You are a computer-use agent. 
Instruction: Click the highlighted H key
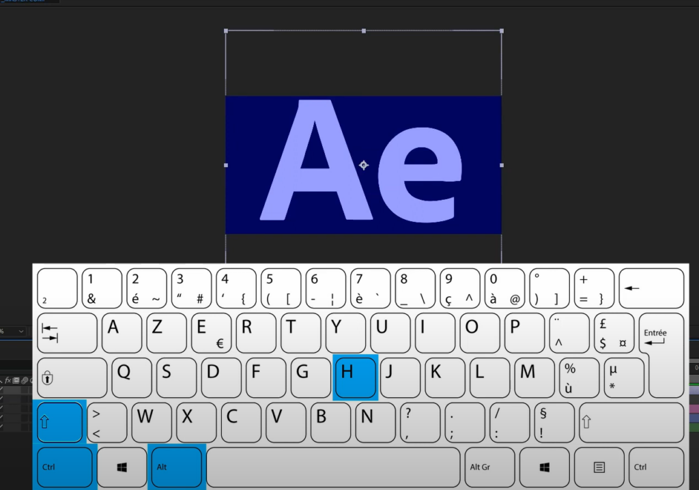point(355,377)
